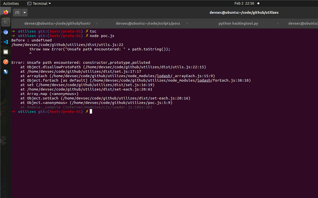Screen dimensions: 318x198
Task: Switch to the python hackingtool.py tab
Action: click(x=238, y=24)
